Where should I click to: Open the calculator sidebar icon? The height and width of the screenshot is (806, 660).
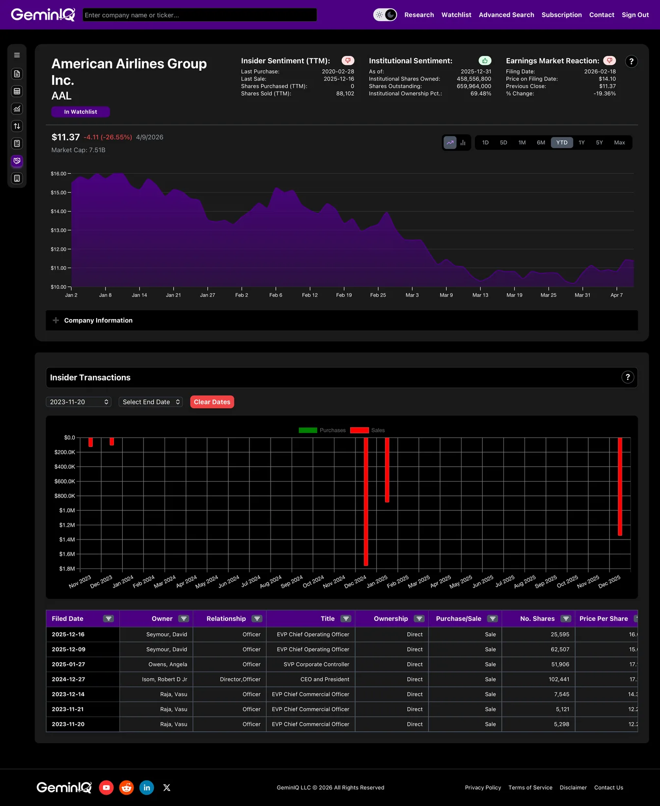(x=17, y=144)
